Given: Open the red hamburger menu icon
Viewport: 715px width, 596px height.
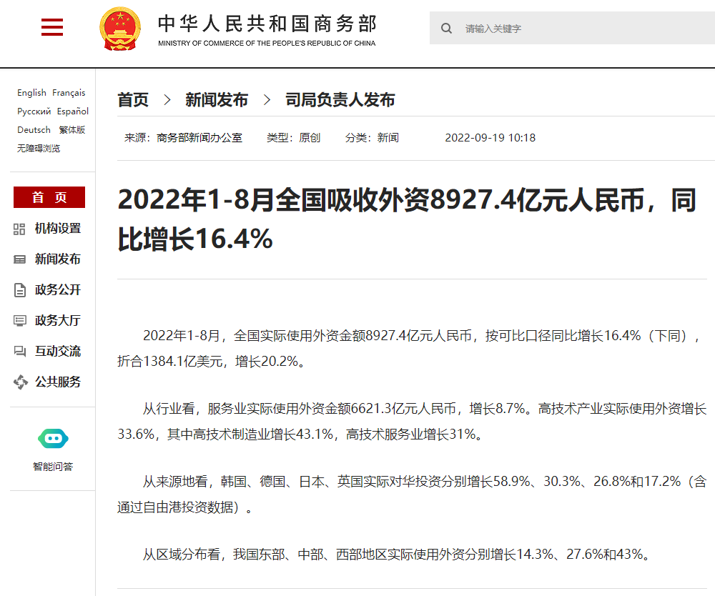Looking at the screenshot, I should pyautogui.click(x=52, y=28).
